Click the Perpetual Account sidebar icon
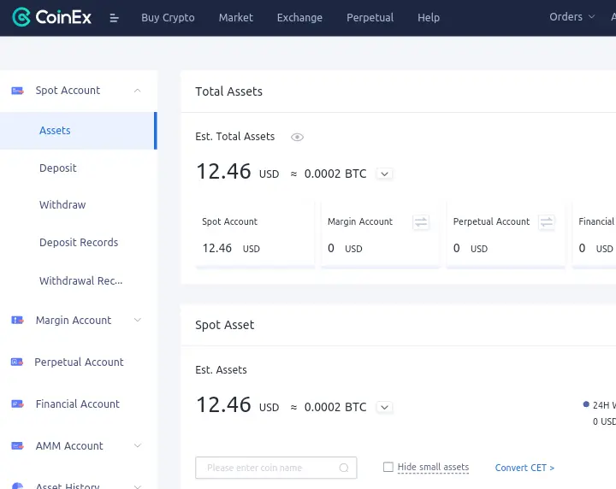 coord(17,362)
